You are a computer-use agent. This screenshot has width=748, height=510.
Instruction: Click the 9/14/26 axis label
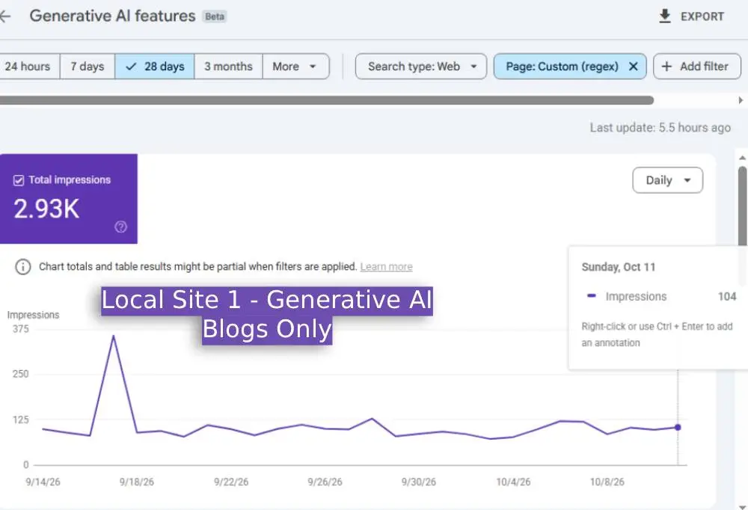[43, 482]
